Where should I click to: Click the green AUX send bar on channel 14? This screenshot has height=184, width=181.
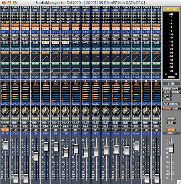(136, 95)
